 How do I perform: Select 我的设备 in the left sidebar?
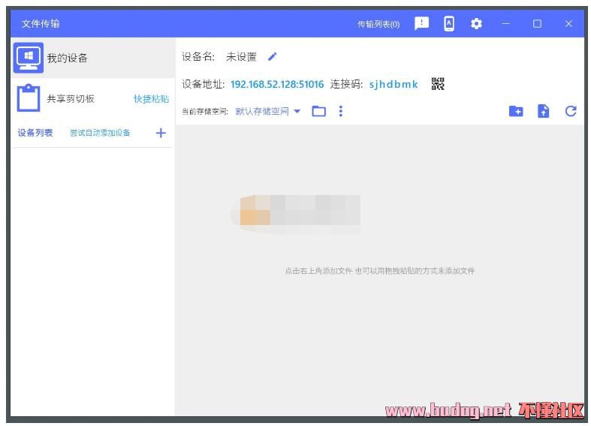[x=68, y=58]
